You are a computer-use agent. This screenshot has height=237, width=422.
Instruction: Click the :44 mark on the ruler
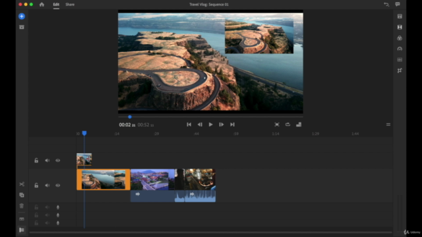196,134
